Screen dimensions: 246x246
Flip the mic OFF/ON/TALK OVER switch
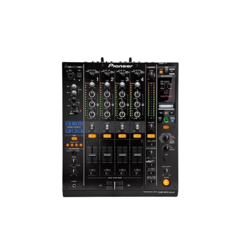tap(73, 114)
